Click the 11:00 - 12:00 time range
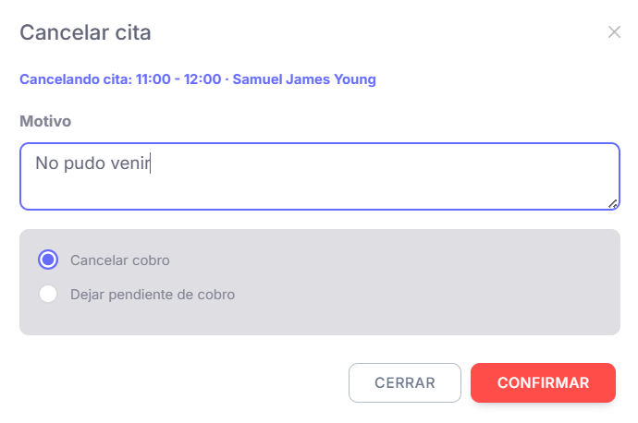Screen dimensions: 638x423 [178, 79]
